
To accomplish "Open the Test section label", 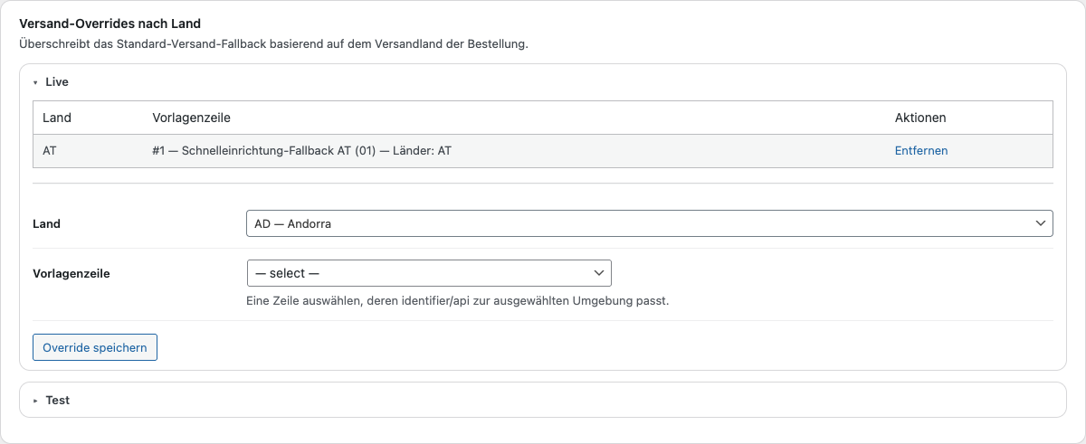I will [x=58, y=401].
